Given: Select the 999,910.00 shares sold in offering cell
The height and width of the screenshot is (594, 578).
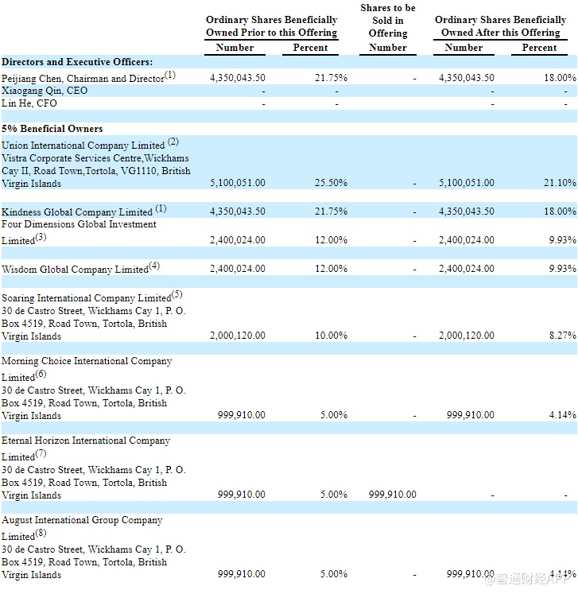Looking at the screenshot, I should [393, 495].
